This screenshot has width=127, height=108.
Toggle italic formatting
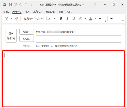67,18
